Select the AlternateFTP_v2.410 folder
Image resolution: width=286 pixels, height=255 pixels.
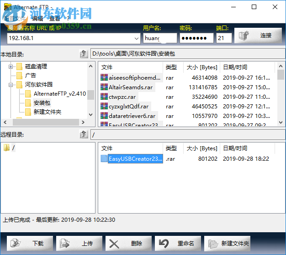60,94
